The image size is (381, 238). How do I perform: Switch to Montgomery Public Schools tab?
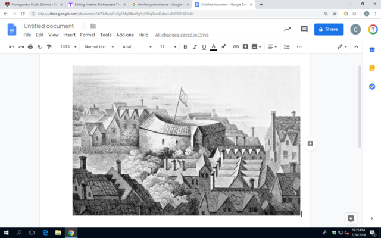34,4
